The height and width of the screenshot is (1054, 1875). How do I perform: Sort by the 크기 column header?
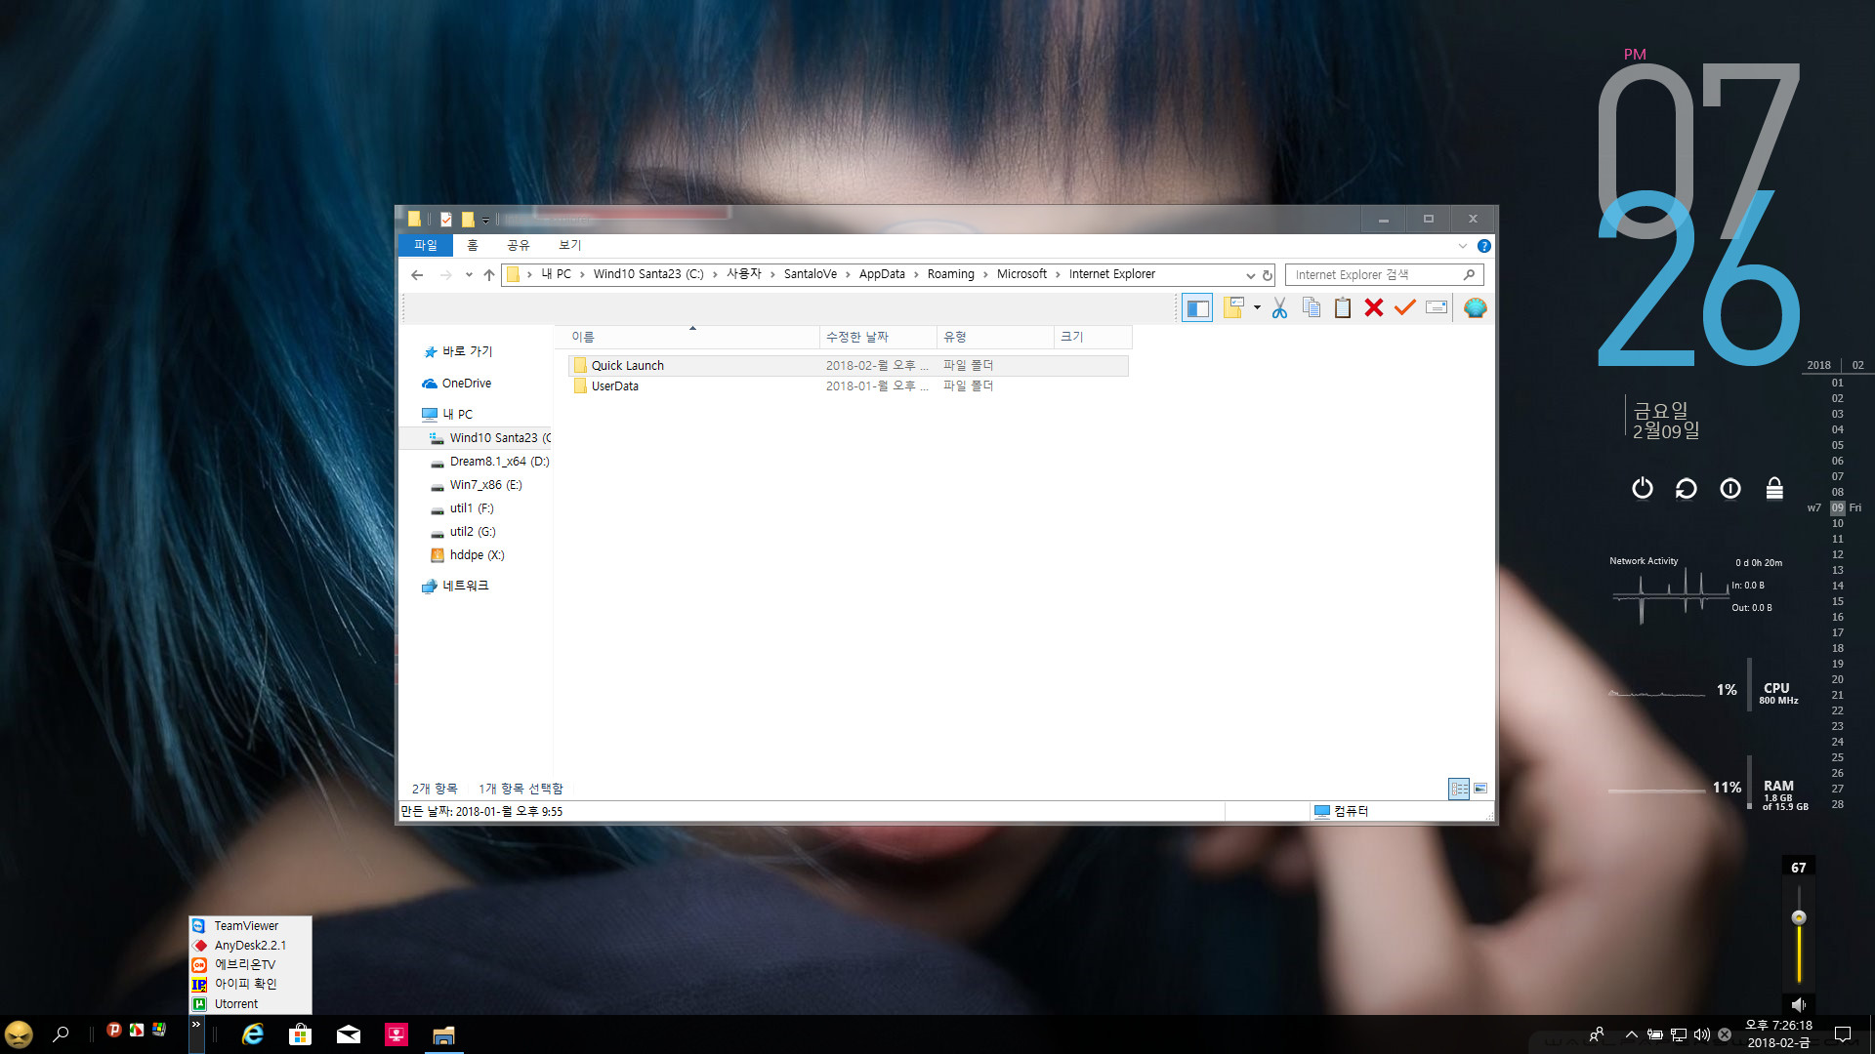1093,337
